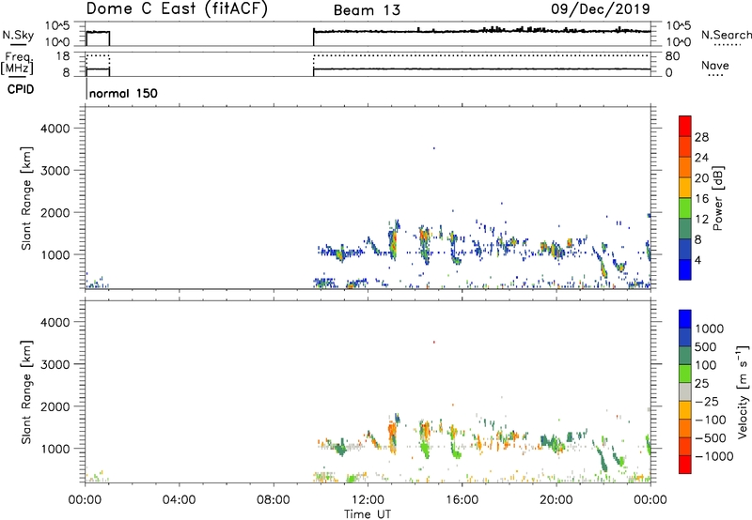Click the 08:00 time tick label
The image size is (752, 520).
(x=274, y=500)
